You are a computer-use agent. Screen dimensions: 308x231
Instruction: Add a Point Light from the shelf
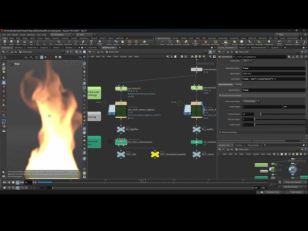170,42
